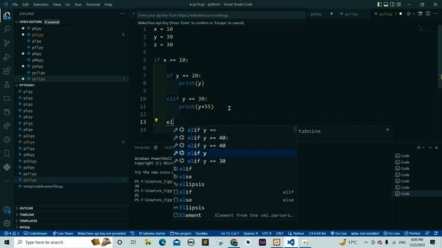Click the WakaTime API key input field
Viewport: 442px width, 248px height.
point(221,15)
